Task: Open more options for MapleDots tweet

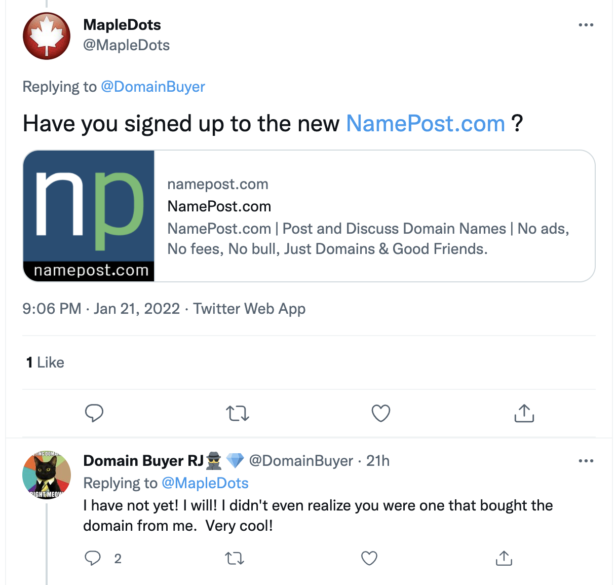Action: [x=586, y=25]
